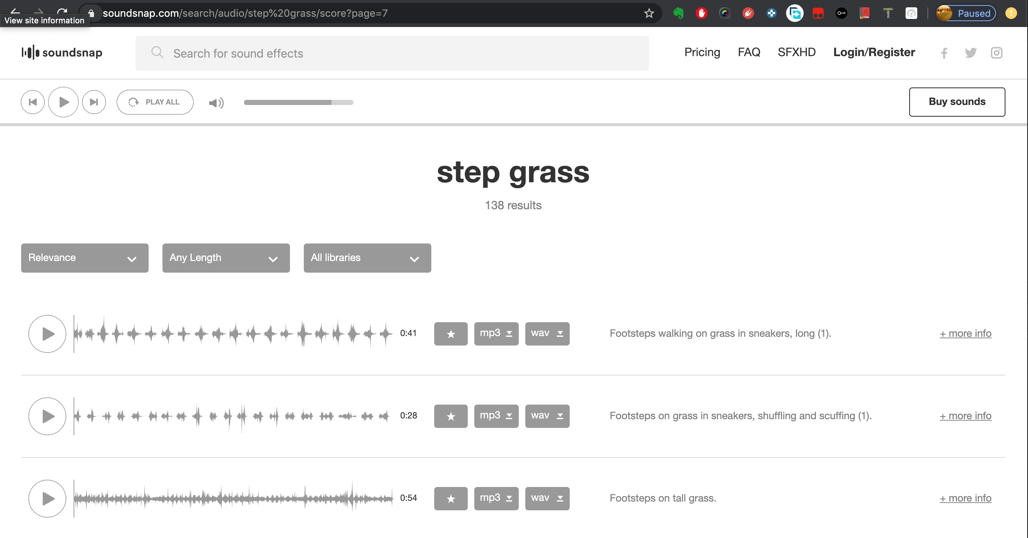Favorite the 'Footsteps on tall grass' sound
Image resolution: width=1028 pixels, height=538 pixels.
click(x=451, y=498)
